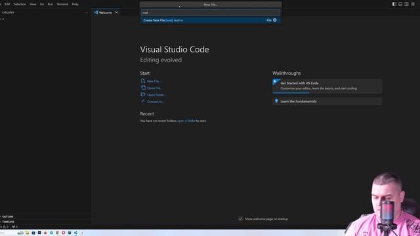
Task: Open the Edit menu
Action: (x=7, y=5)
